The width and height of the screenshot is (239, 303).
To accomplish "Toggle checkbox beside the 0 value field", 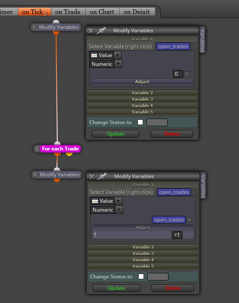I will coord(187,74).
